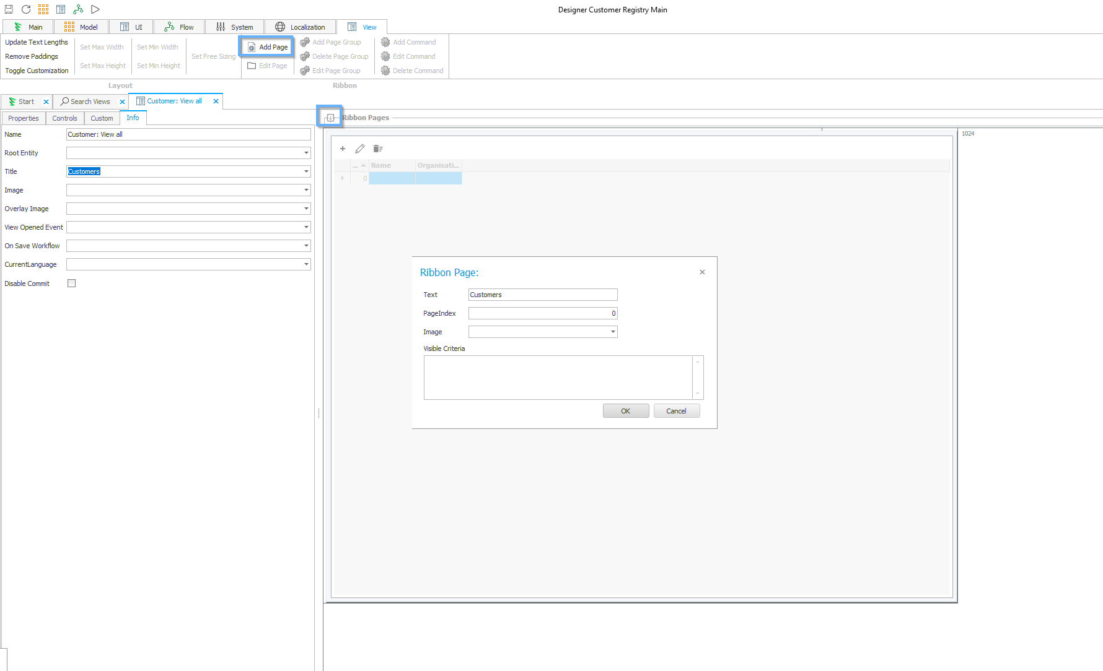Expand the Overlay Image dropdown
Viewport: 1103px width, 671px height.
point(306,209)
